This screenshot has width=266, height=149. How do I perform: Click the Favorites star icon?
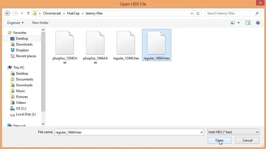pos(10,32)
